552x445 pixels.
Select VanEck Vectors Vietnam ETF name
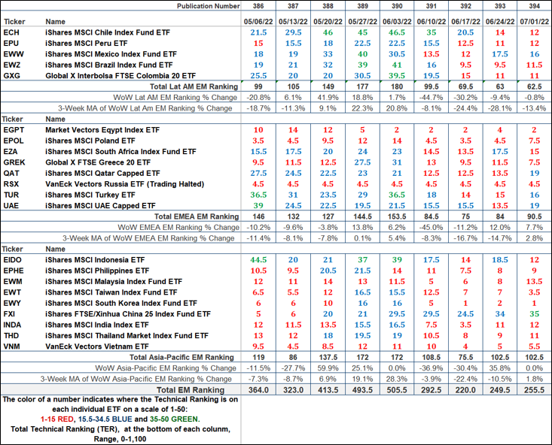point(97,347)
